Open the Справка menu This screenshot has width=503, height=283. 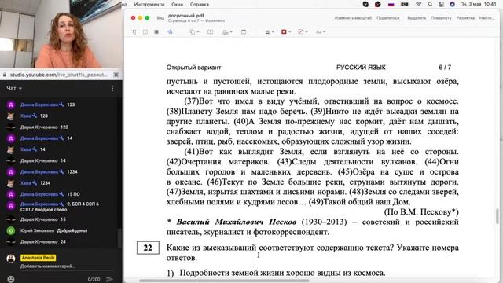click(x=199, y=4)
